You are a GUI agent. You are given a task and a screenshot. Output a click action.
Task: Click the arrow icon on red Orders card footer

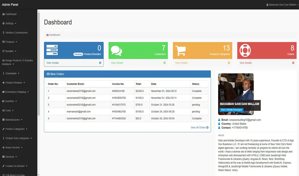[293, 63]
